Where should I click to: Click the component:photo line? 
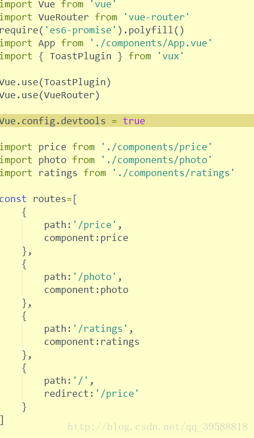[86, 290]
